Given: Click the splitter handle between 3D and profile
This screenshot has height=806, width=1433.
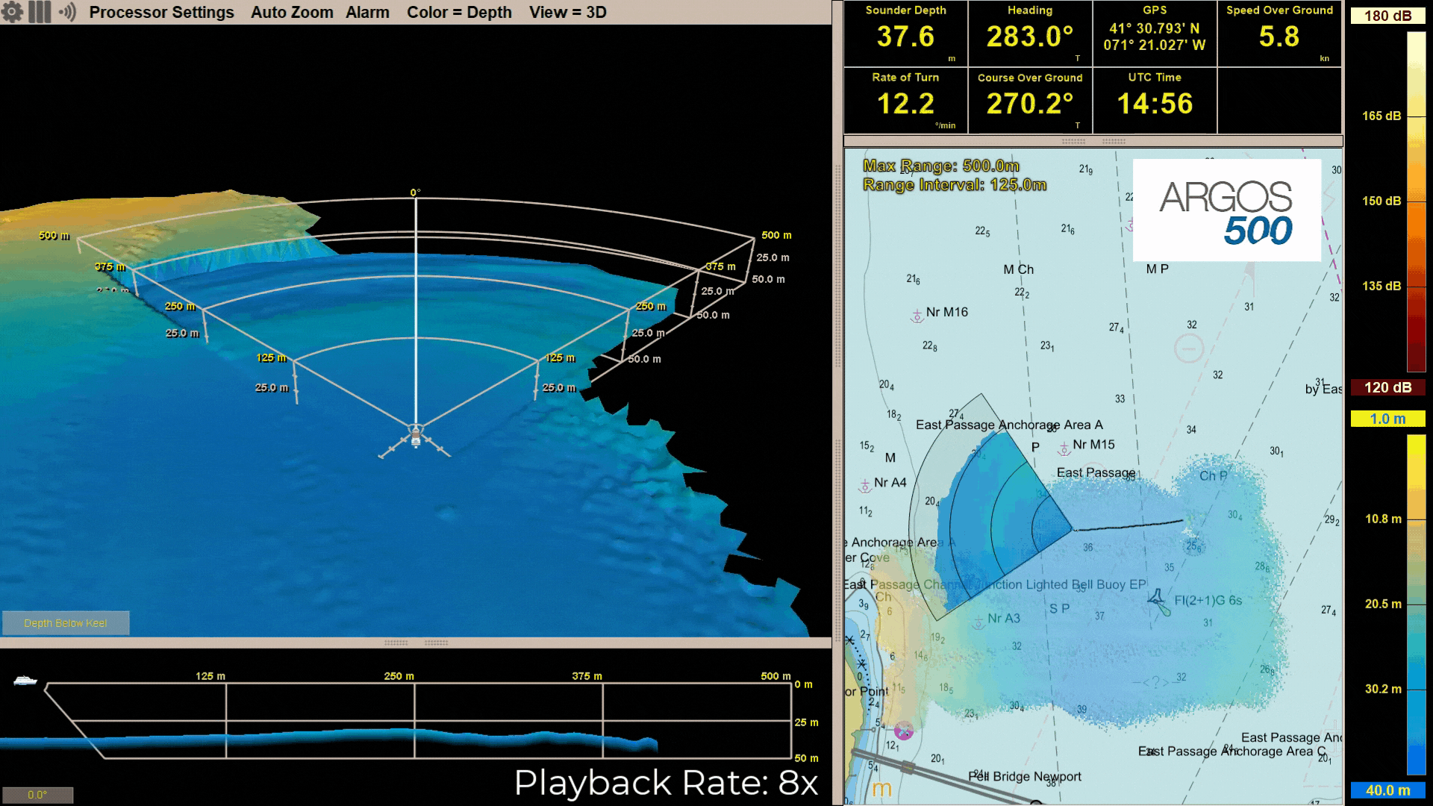Looking at the screenshot, I should (416, 643).
